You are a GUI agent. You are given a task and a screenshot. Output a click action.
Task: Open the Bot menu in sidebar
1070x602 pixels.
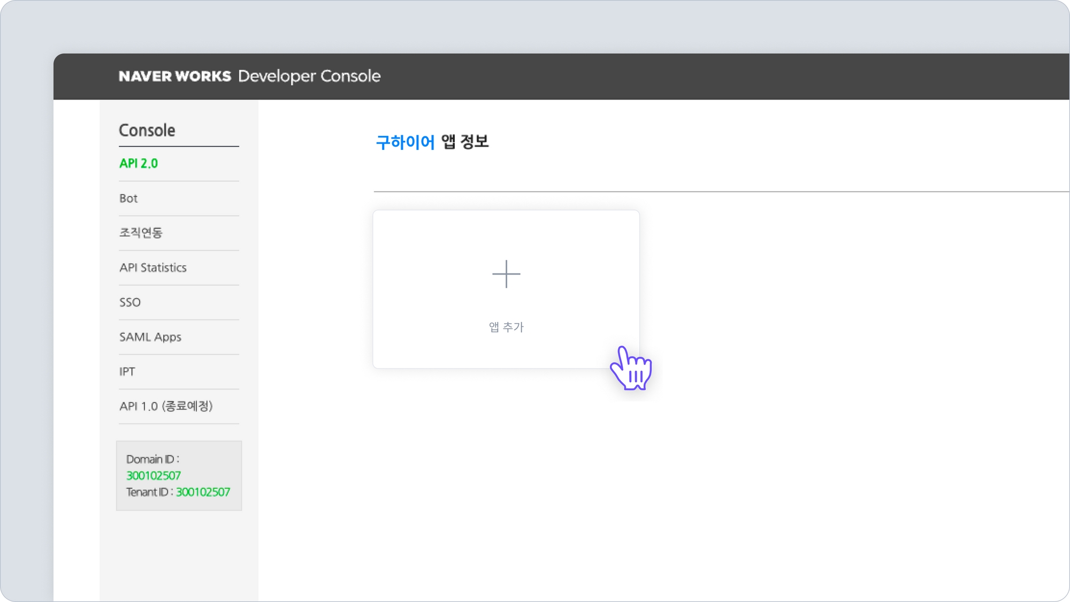click(128, 199)
